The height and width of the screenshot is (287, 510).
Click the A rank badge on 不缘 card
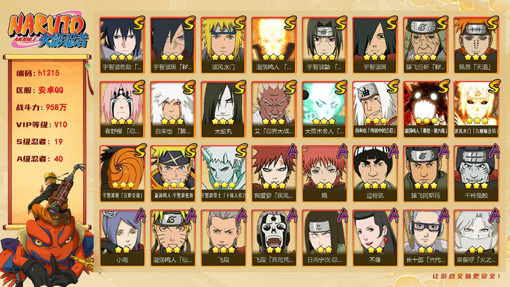click(x=392, y=215)
